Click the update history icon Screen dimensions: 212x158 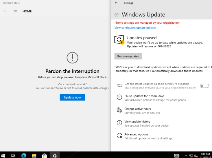(119, 123)
